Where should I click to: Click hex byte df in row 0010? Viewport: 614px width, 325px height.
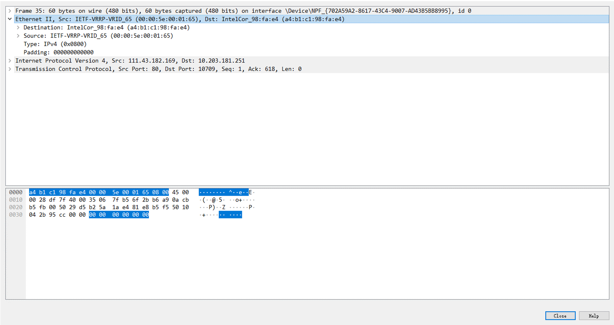pyautogui.click(x=52, y=200)
